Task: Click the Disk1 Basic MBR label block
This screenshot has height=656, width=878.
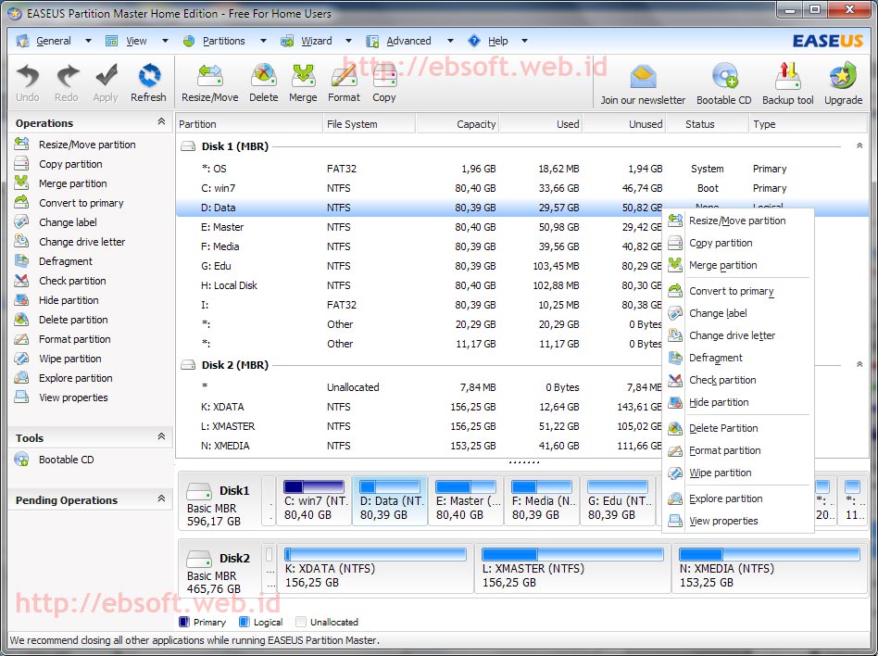Action: (x=219, y=501)
